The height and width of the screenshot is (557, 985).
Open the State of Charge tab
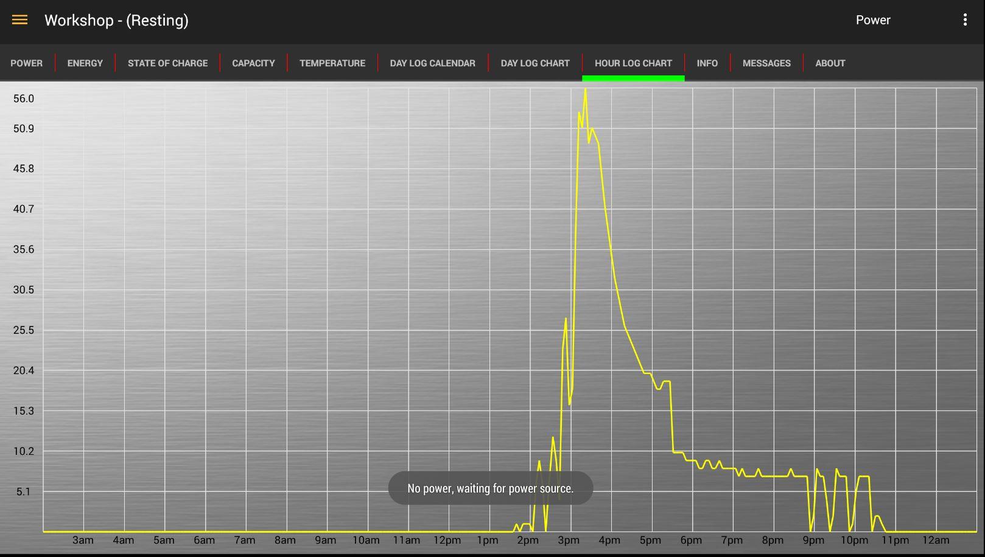167,63
